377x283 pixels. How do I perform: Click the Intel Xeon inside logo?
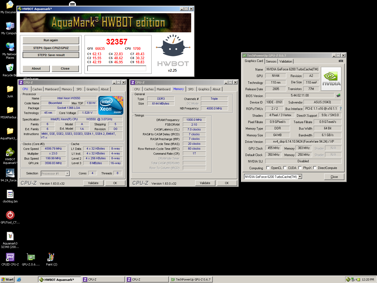click(x=111, y=105)
